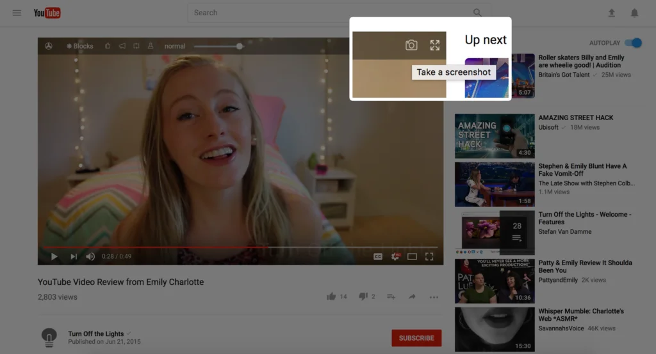Click the 'Britain's Got Talent' channel name

(x=564, y=75)
